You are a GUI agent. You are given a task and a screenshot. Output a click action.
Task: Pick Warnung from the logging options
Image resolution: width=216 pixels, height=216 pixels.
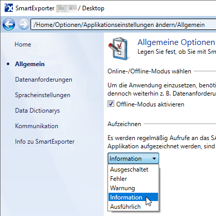click(x=133, y=188)
